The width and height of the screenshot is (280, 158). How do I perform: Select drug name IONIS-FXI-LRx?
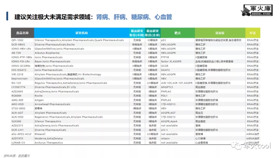[20, 61]
